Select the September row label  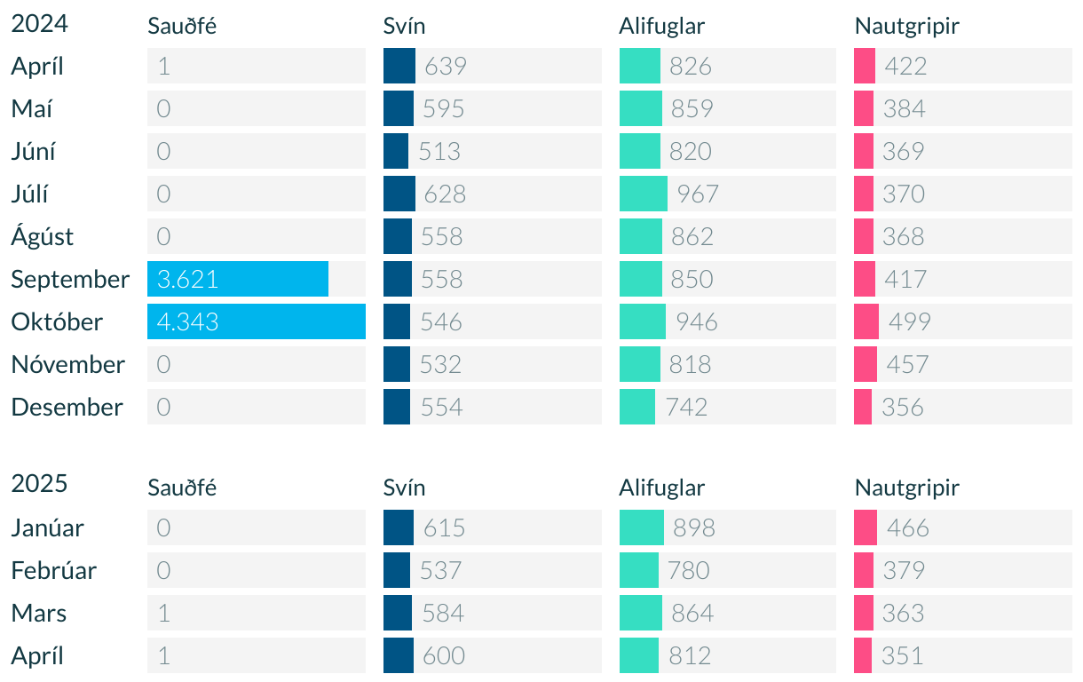[x=70, y=280]
